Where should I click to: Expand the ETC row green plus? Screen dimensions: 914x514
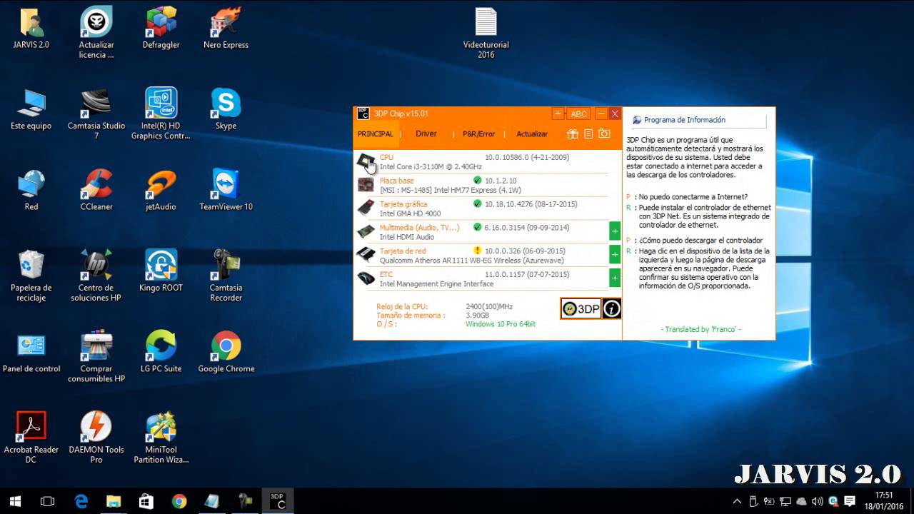pyautogui.click(x=615, y=278)
